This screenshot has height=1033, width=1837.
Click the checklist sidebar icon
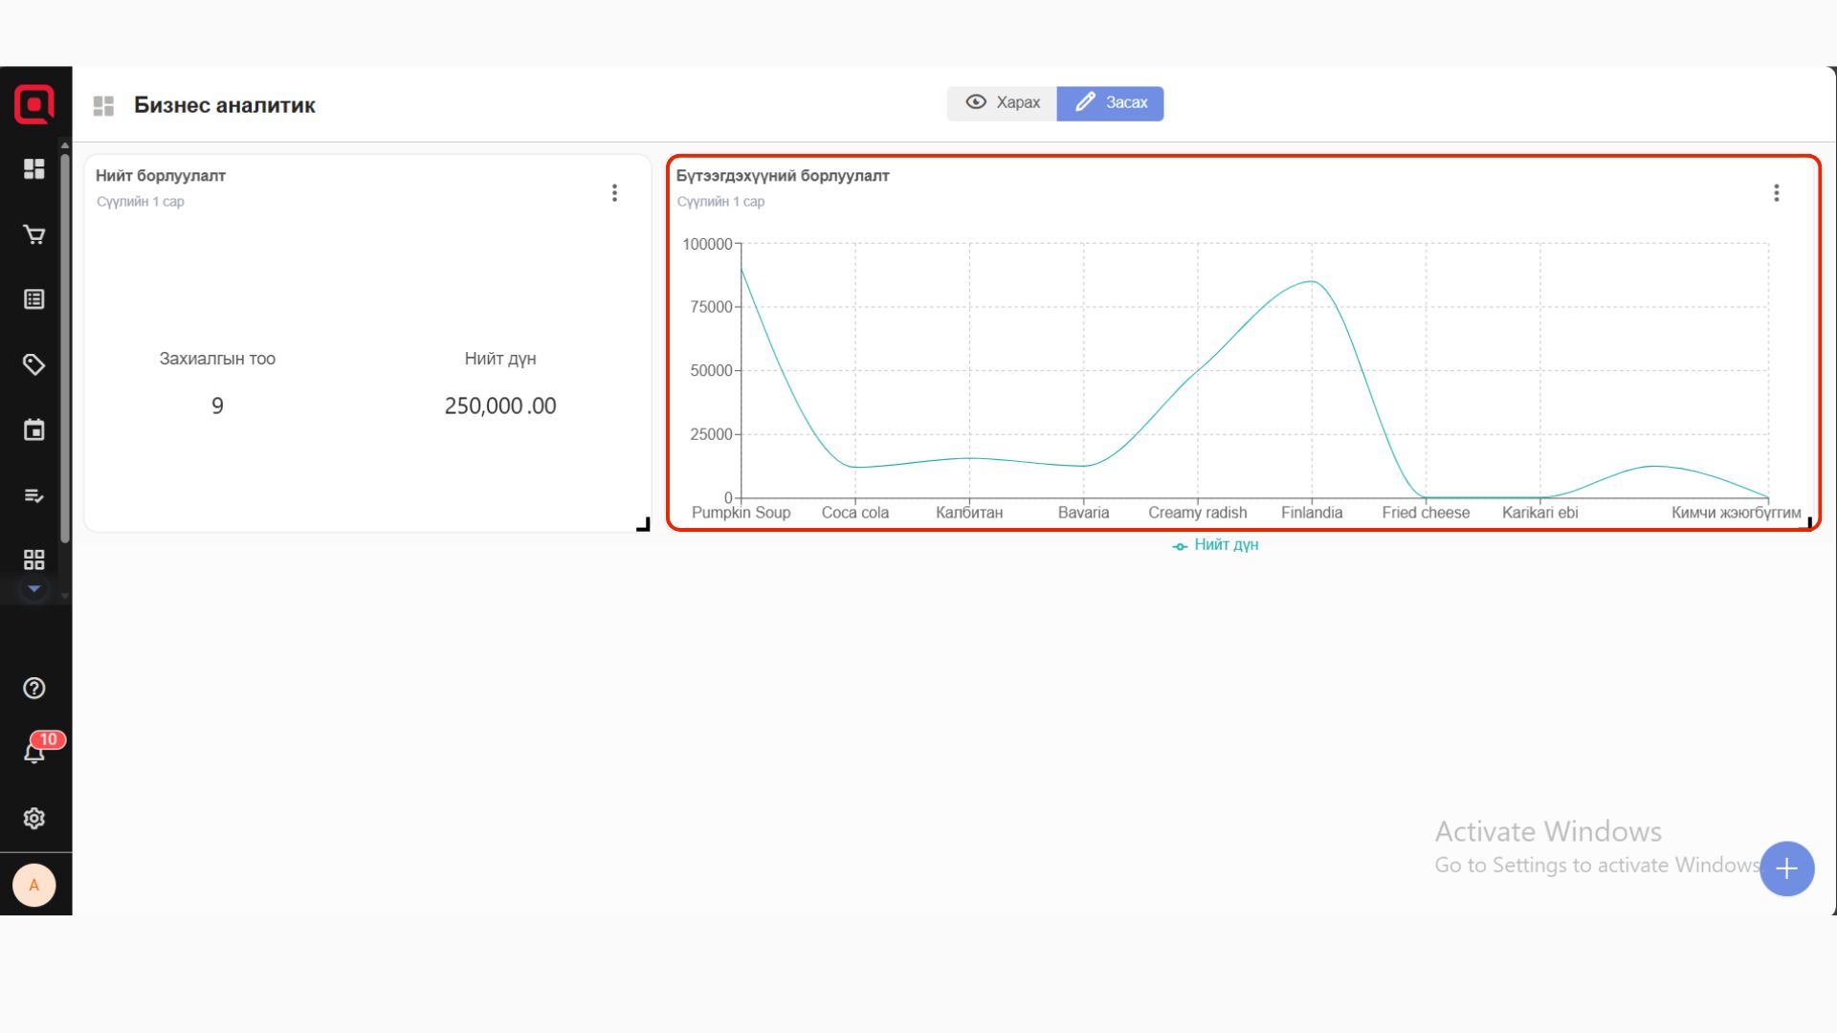tap(34, 495)
